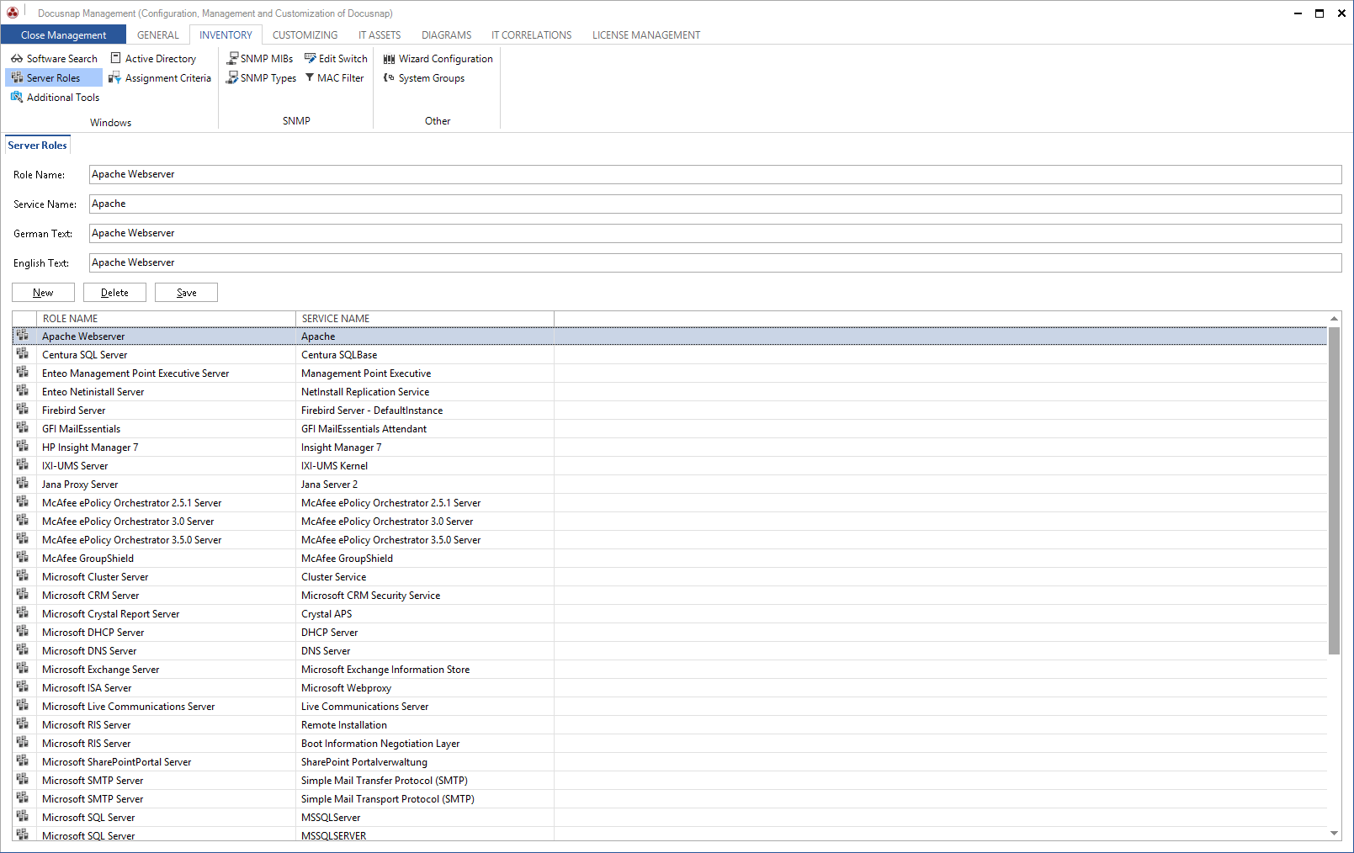Click the list scrollbar up arrow
Viewport: 1354px width, 853px height.
(x=1334, y=318)
